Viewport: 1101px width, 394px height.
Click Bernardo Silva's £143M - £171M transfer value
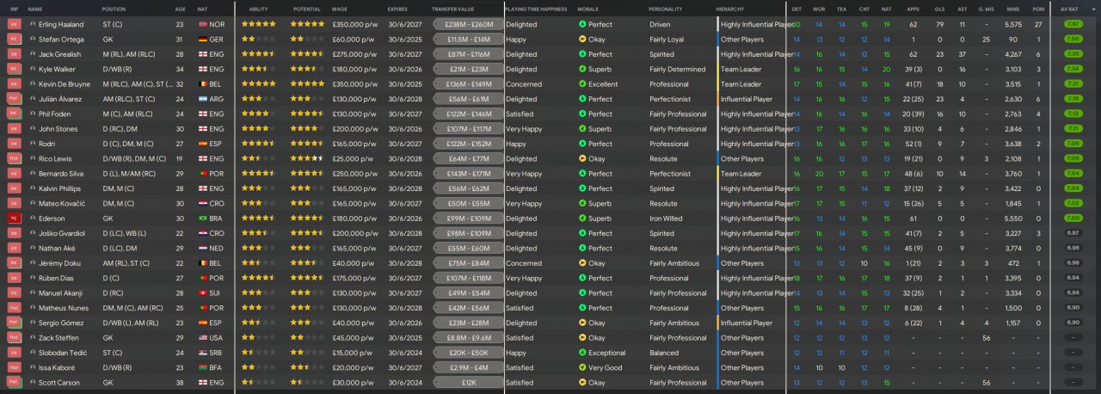pyautogui.click(x=469, y=174)
